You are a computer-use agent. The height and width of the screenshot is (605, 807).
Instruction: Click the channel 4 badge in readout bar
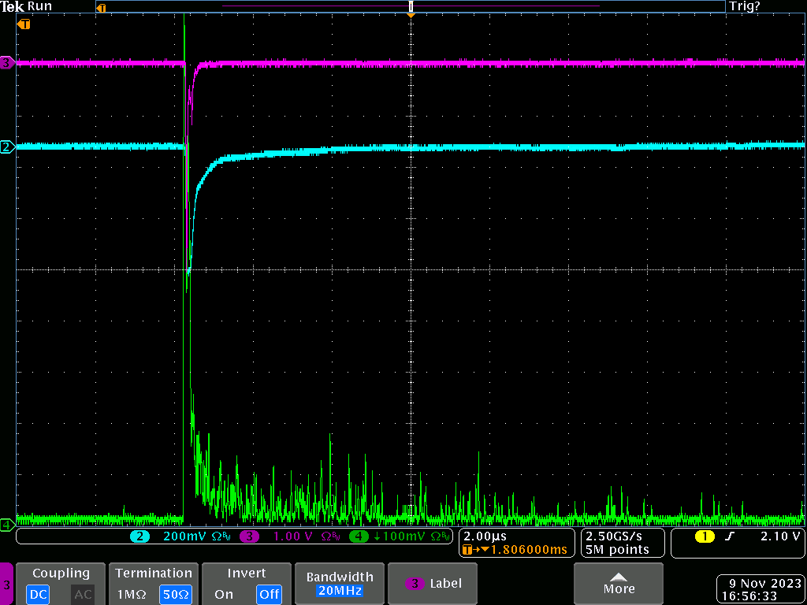coord(359,536)
